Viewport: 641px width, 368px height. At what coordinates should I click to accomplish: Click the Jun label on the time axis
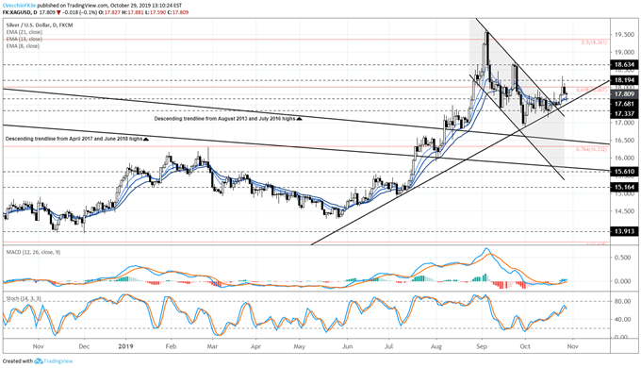pos(347,346)
